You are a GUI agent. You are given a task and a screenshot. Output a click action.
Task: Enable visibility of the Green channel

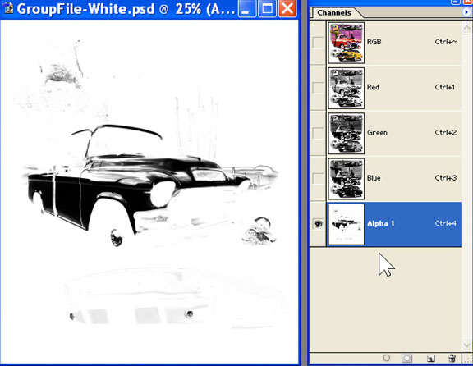tap(318, 133)
